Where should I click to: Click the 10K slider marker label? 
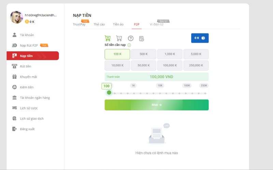(160, 85)
